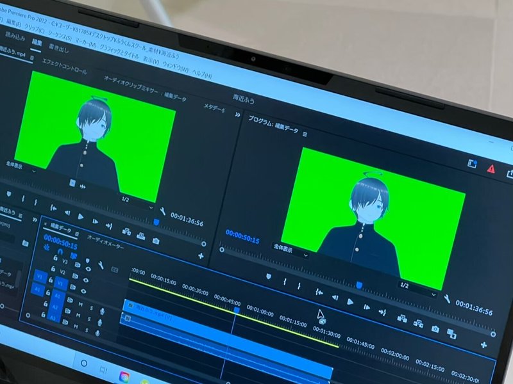Hide track V1 with eye toggle

click(83, 291)
